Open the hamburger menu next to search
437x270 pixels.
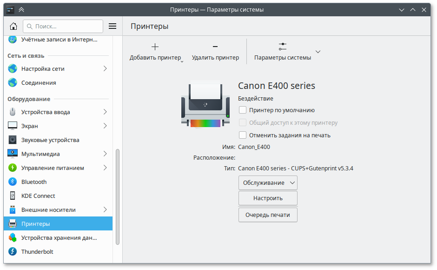point(113,26)
